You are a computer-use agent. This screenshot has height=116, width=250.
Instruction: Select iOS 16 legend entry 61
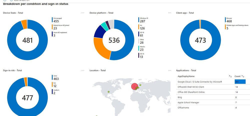141,34
